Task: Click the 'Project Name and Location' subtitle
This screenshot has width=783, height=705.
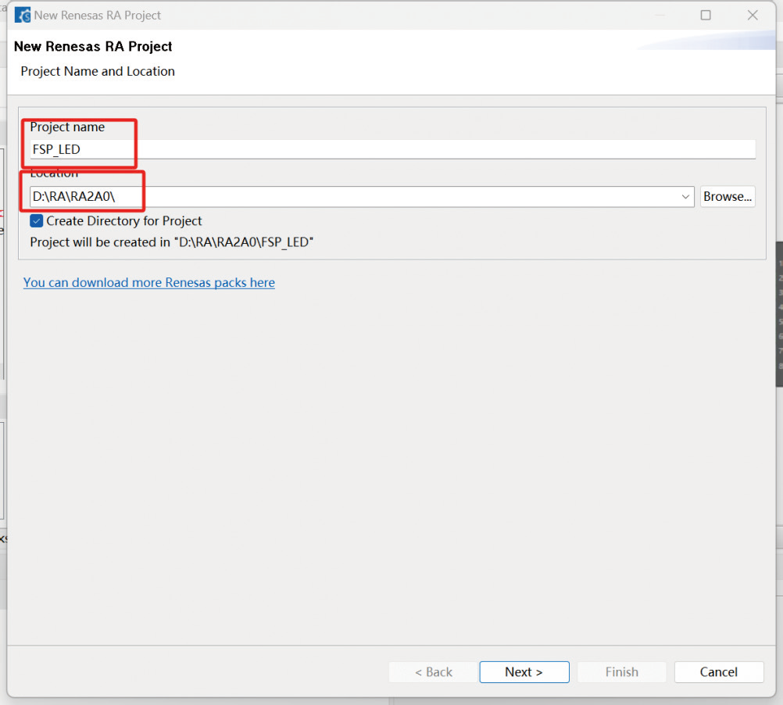Action: coord(98,71)
